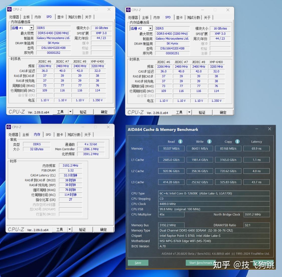The image size is (282, 277).
Task: Click 大小 value 32 GBytes
Action: [37, 149]
